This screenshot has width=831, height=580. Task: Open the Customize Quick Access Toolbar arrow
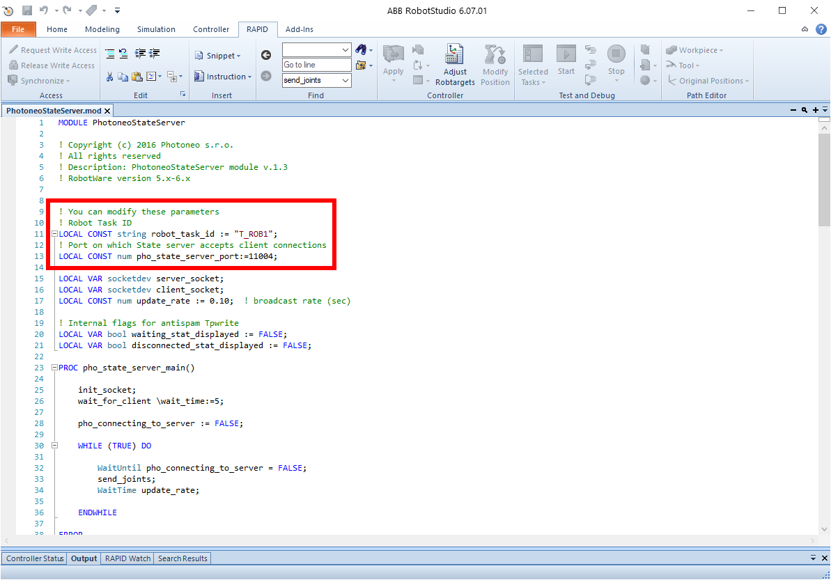(x=117, y=10)
